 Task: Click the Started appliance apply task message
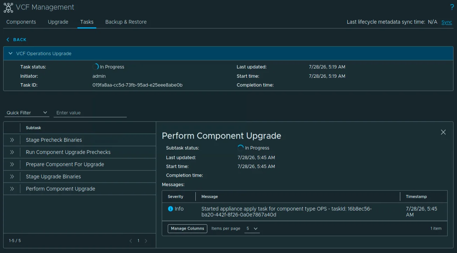point(286,212)
